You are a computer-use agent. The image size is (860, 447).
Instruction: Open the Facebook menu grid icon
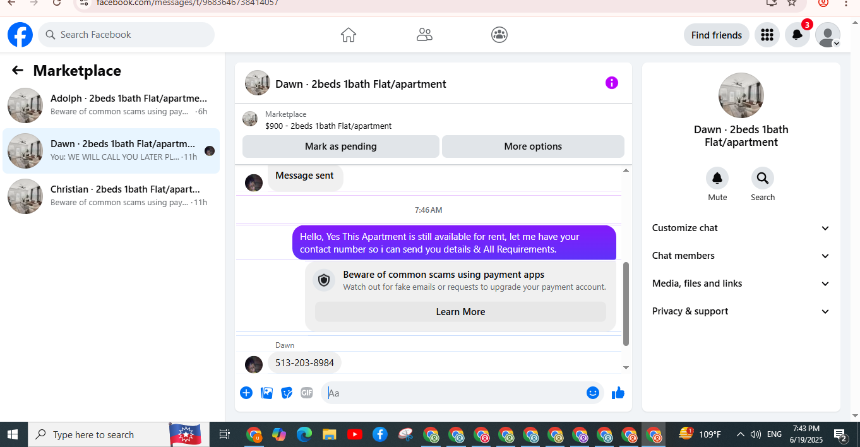click(x=767, y=35)
